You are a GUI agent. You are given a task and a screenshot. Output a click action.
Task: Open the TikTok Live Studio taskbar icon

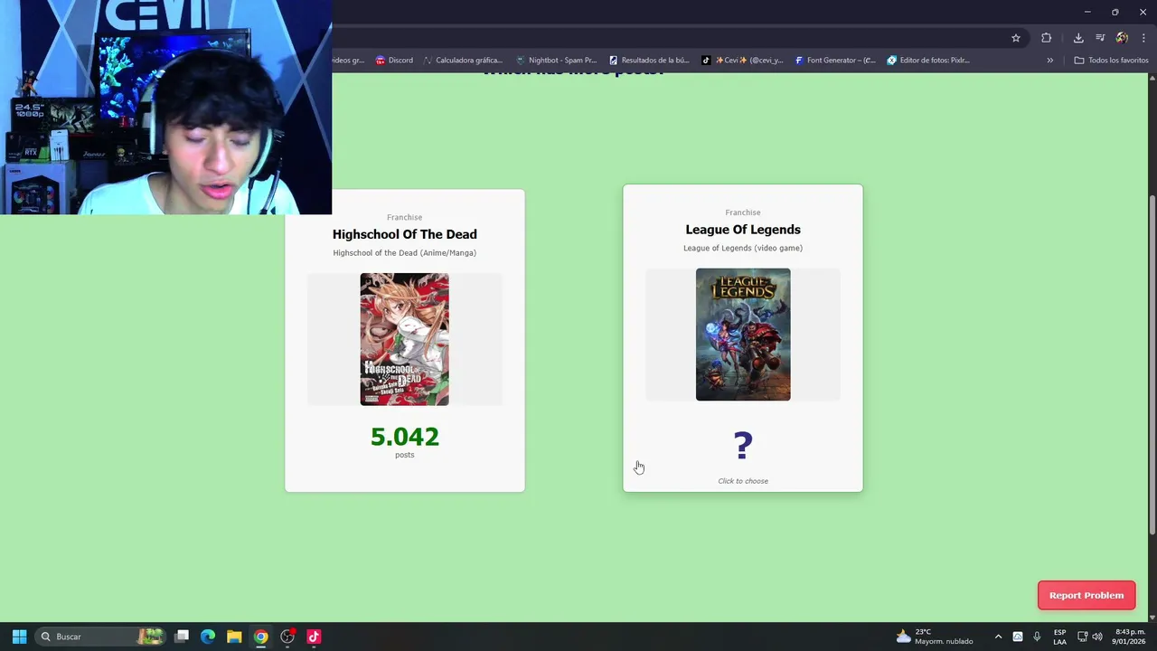point(314,637)
